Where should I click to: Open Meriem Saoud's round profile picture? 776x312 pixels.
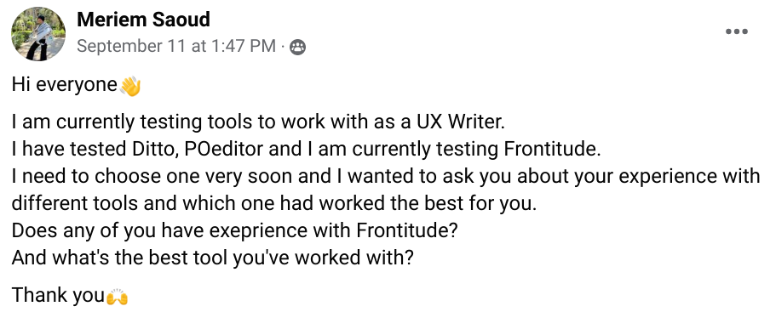click(x=38, y=34)
